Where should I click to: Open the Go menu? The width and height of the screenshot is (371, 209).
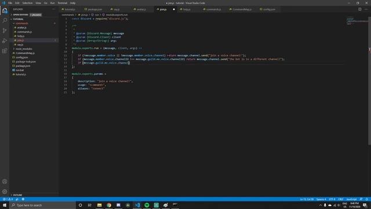[46, 3]
